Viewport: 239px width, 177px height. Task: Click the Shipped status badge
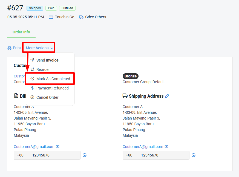35,8
